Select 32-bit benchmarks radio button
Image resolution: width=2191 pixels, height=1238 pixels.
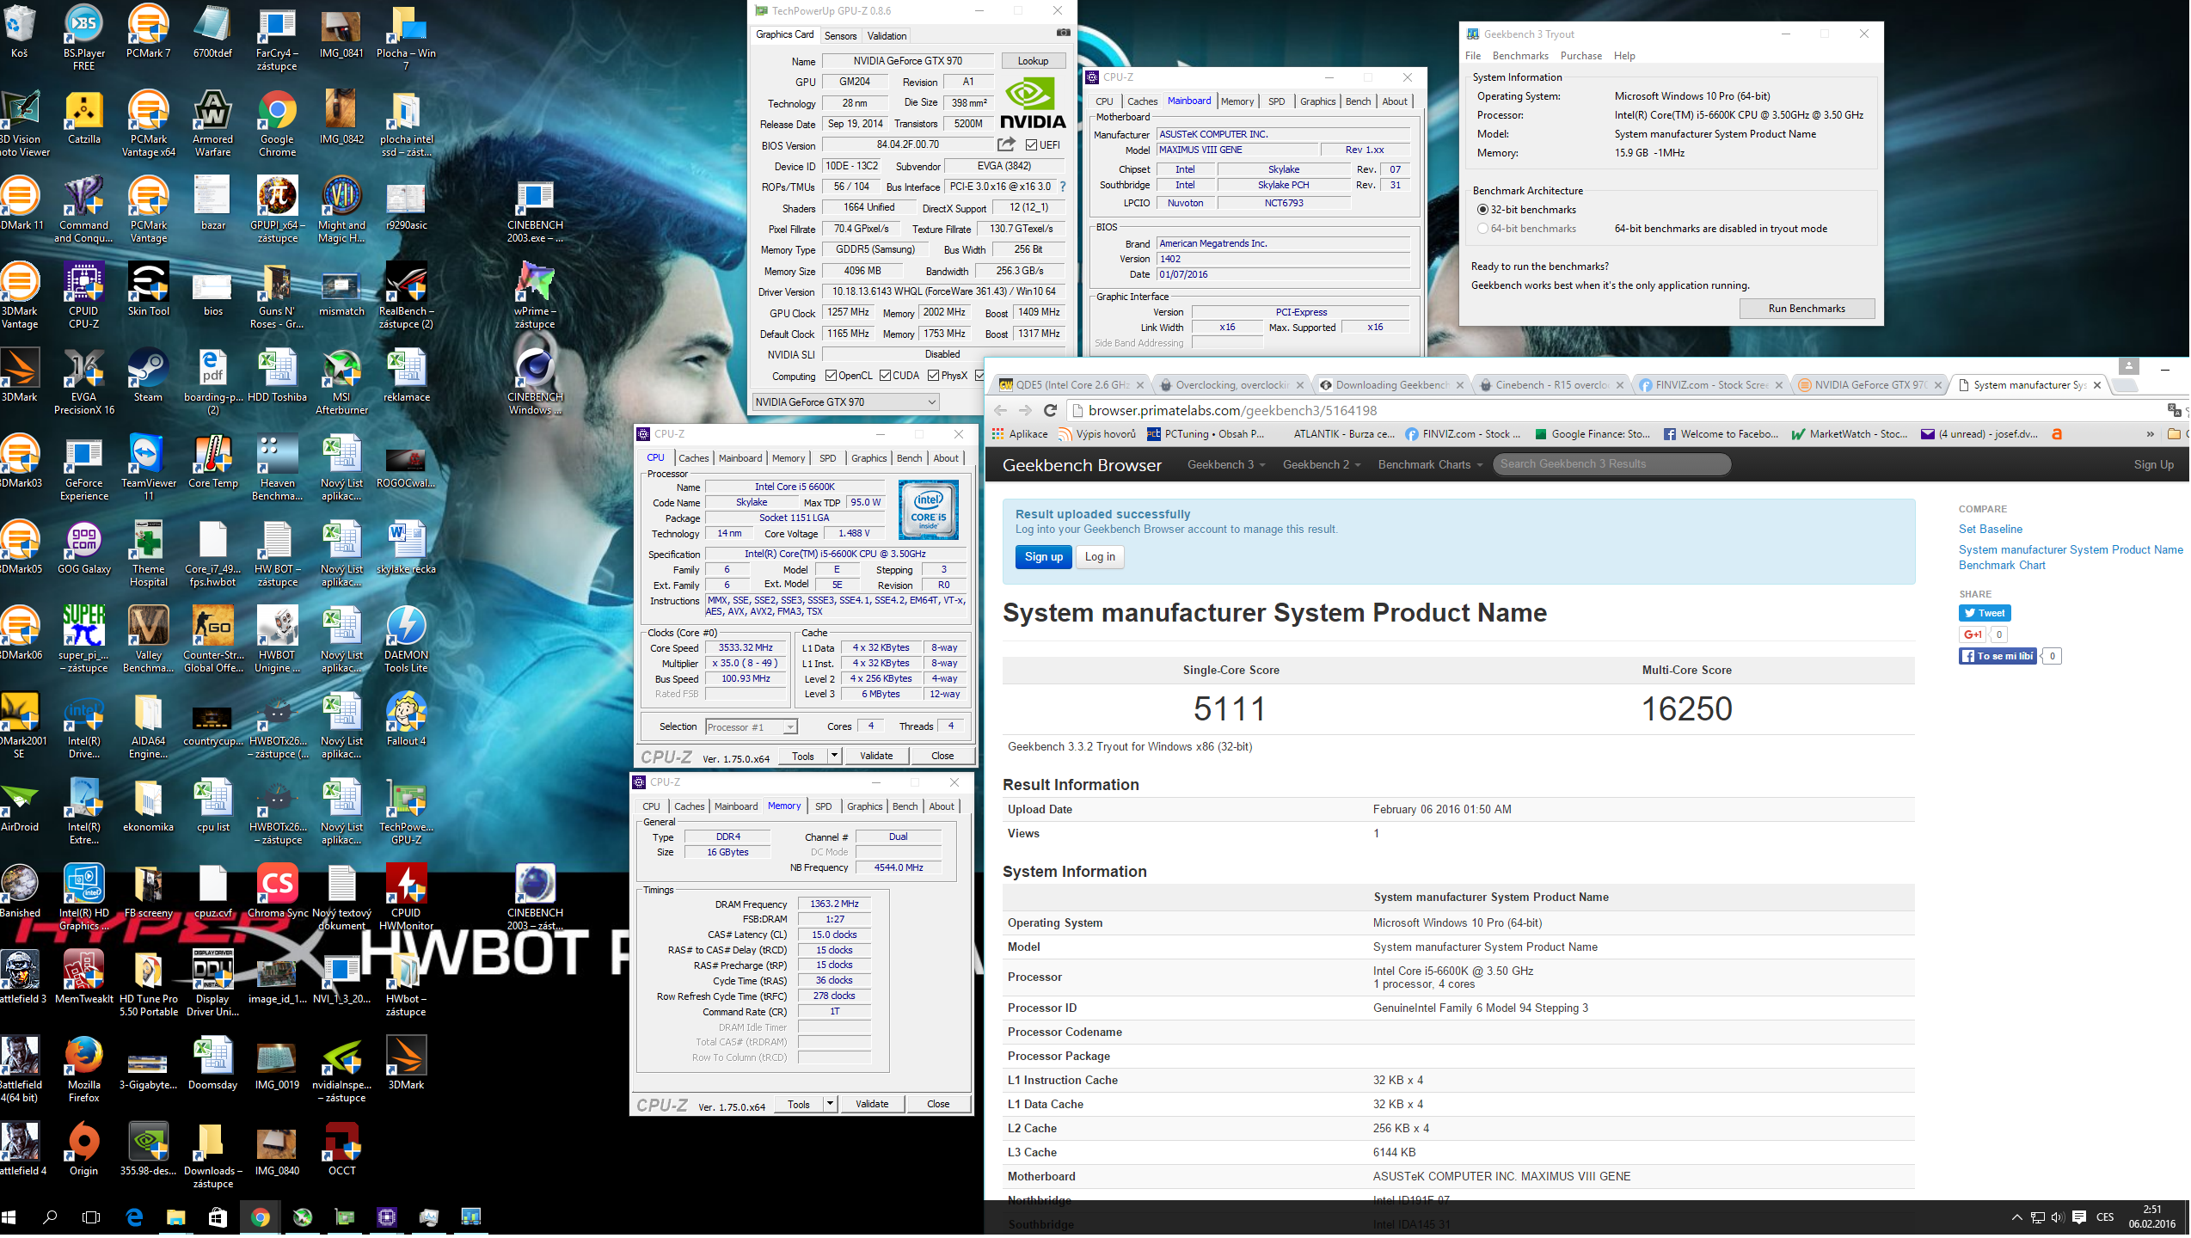tap(1482, 210)
